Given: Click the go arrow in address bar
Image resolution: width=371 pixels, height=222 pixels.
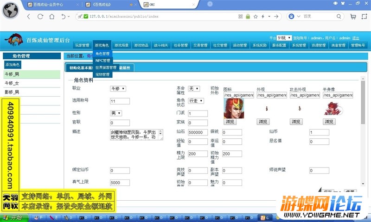Looking at the screenshot, I should [276, 16].
